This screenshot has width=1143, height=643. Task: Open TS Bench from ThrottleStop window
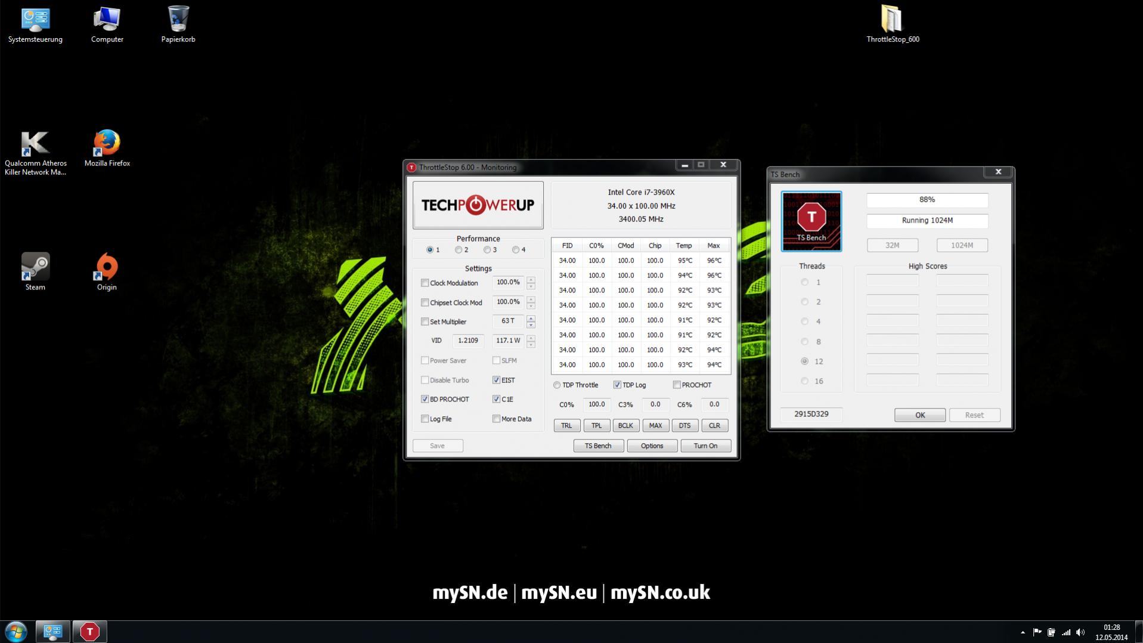598,446
